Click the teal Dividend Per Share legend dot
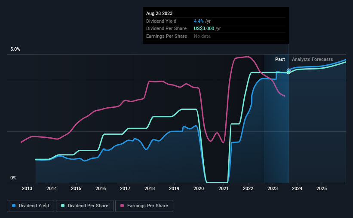This screenshot has height=218, width=353. [x=63, y=206]
